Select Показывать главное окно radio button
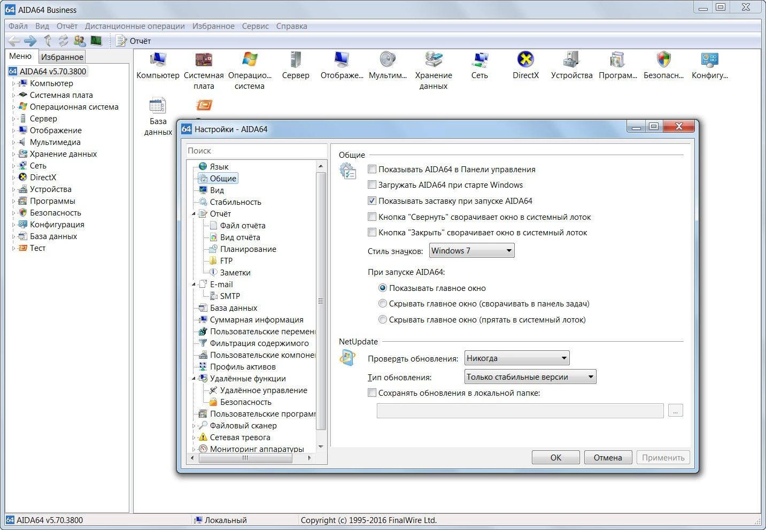The height and width of the screenshot is (530, 766). (382, 288)
